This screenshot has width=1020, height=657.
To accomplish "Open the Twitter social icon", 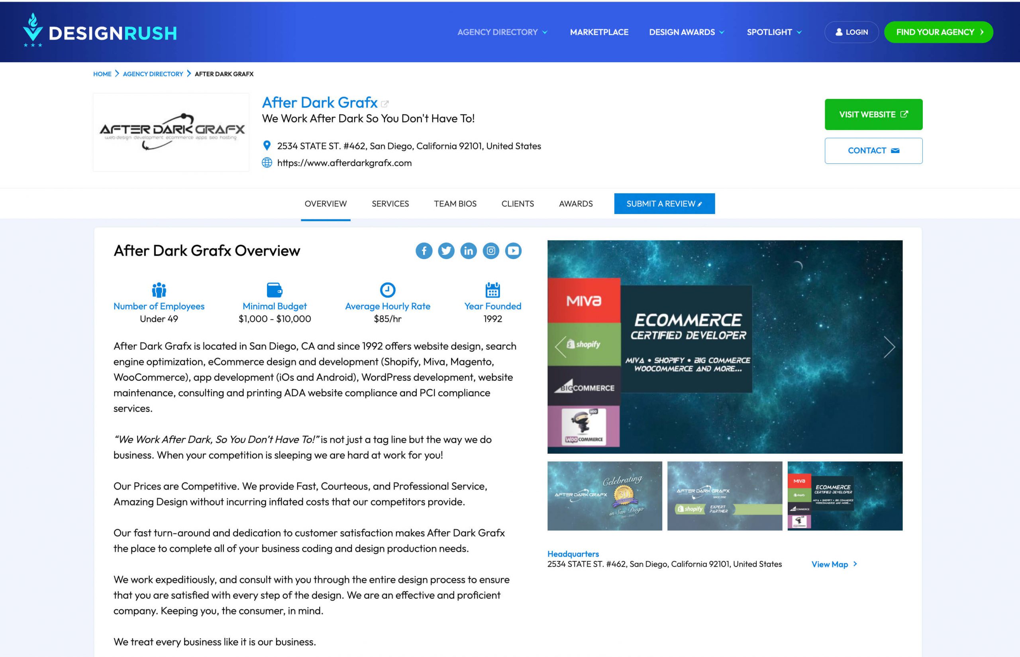I will pyautogui.click(x=446, y=251).
